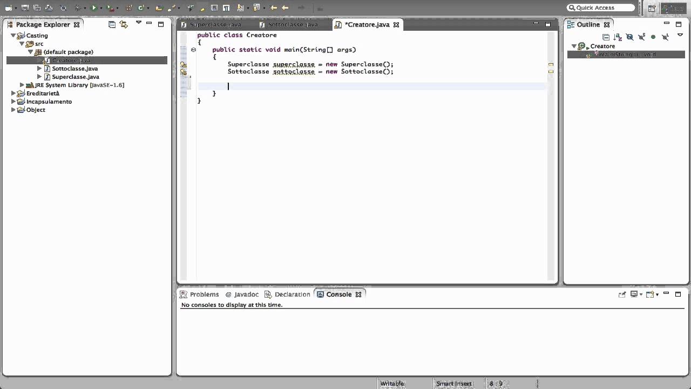Click the Save All toolbar icon
The height and width of the screenshot is (389, 691).
37,8
